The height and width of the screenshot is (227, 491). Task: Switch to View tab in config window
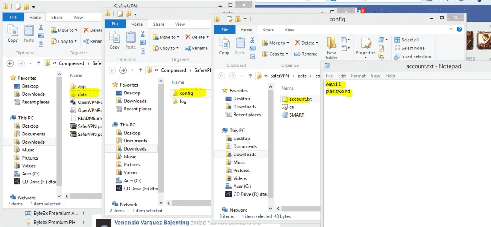[289, 30]
